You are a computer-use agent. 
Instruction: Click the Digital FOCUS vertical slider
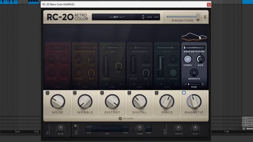pyautogui.click(x=133, y=66)
